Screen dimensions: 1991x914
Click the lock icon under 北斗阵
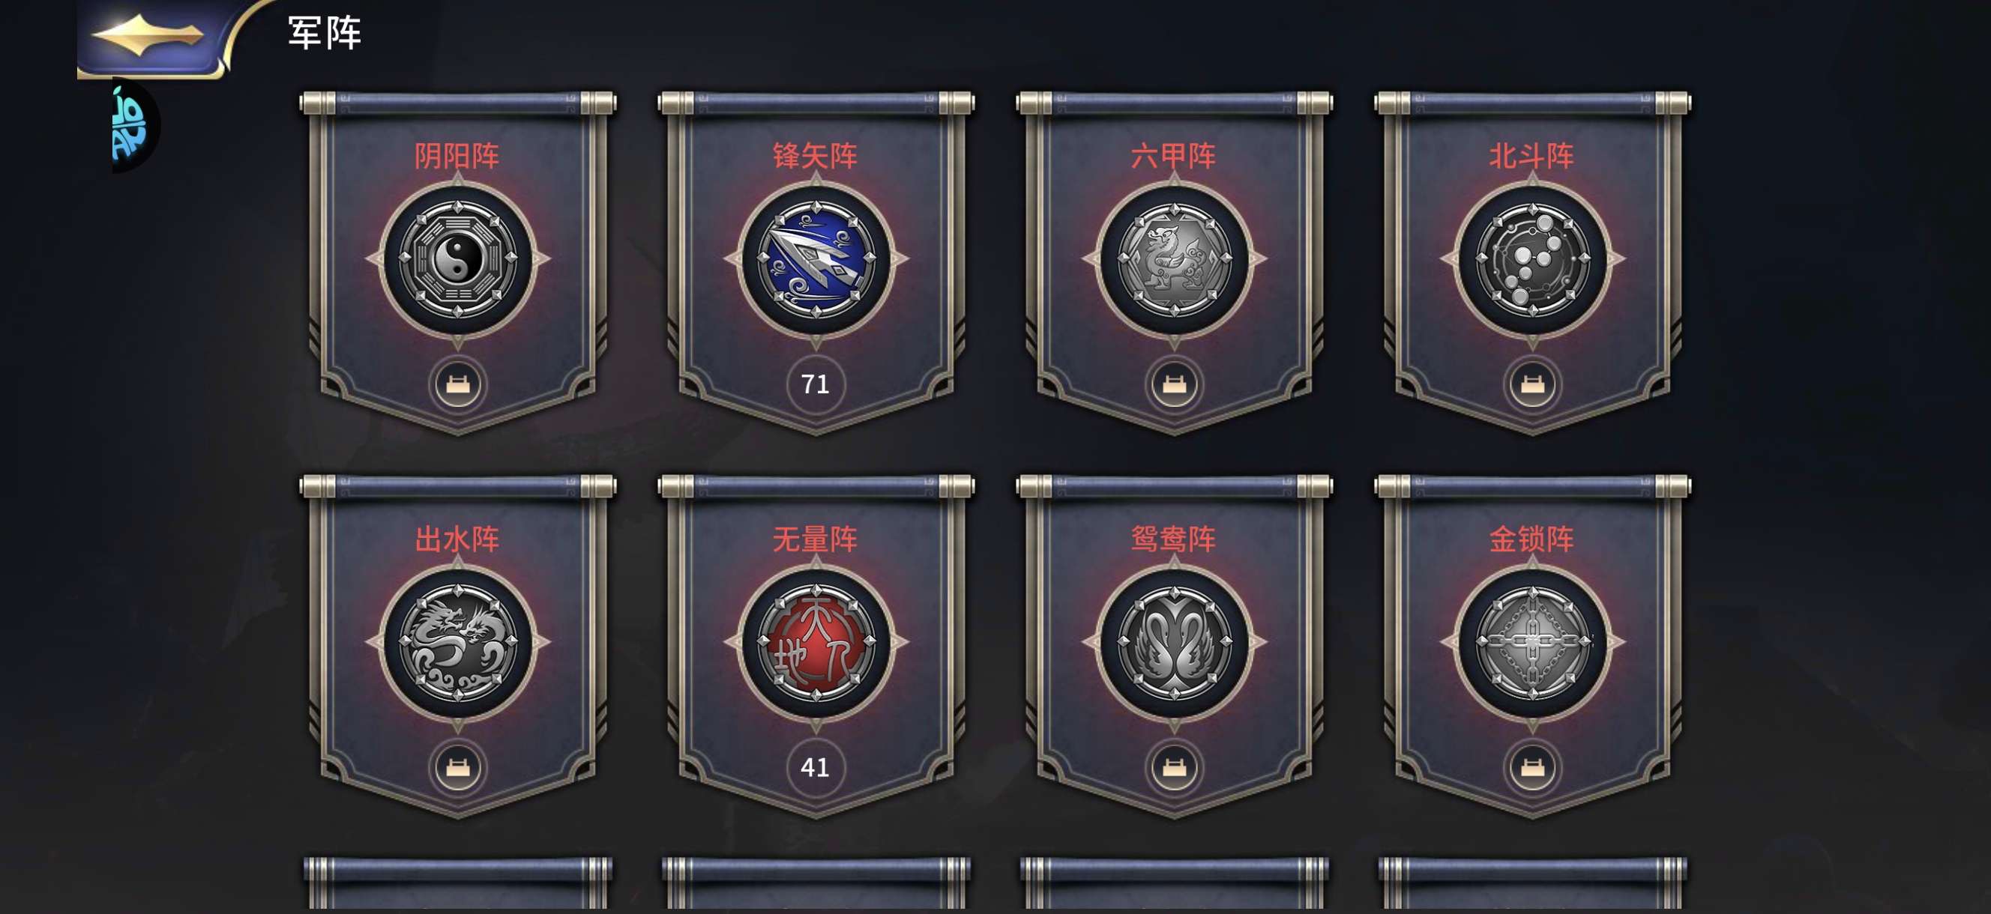(1532, 384)
